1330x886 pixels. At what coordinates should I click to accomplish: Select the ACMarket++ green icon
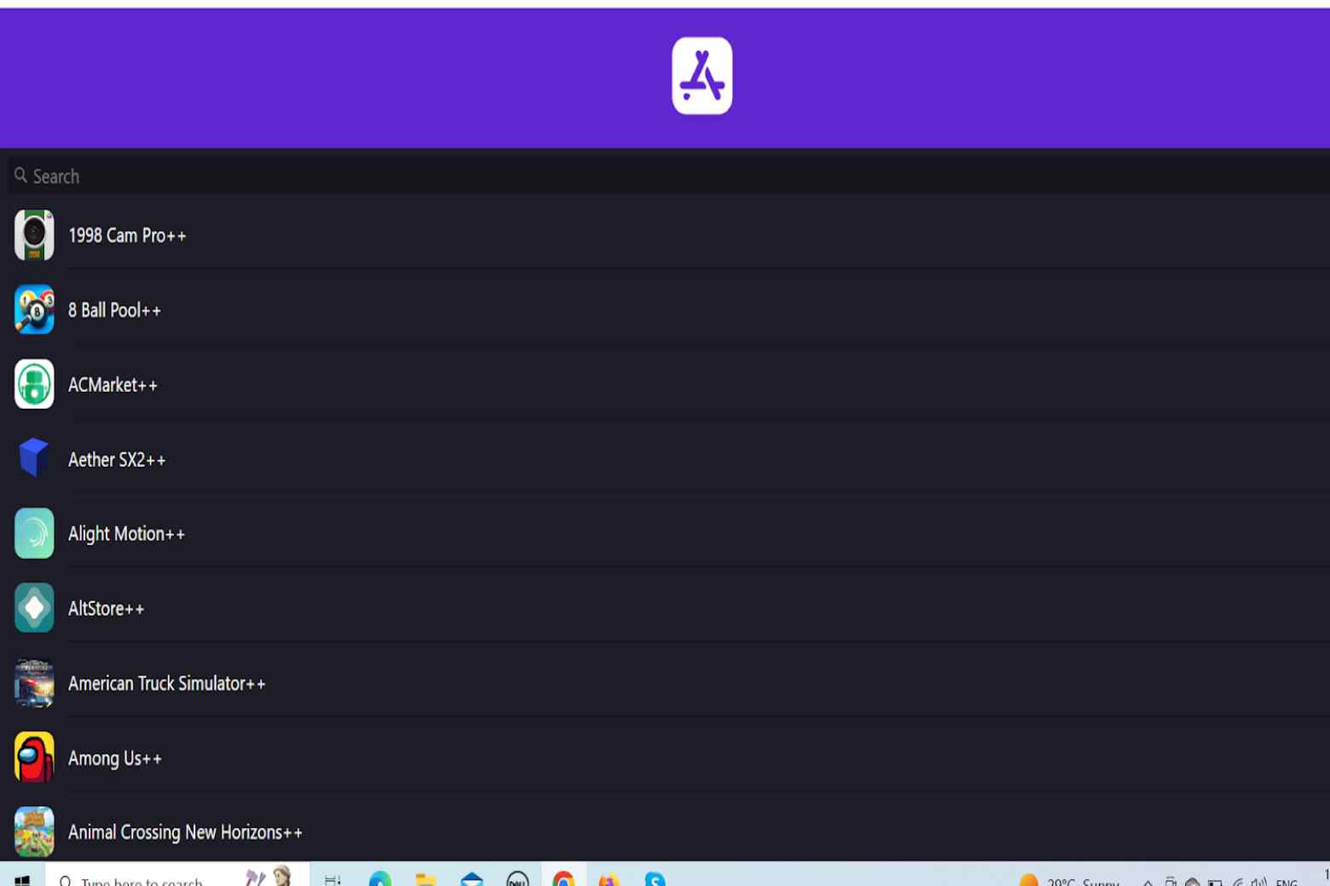point(34,384)
